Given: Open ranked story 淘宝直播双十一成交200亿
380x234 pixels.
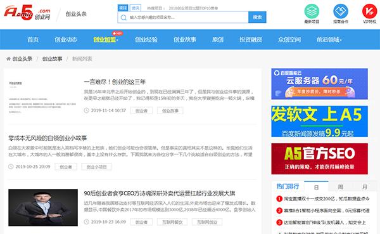Looking at the screenshot, I should pyautogui.click(x=327, y=198).
